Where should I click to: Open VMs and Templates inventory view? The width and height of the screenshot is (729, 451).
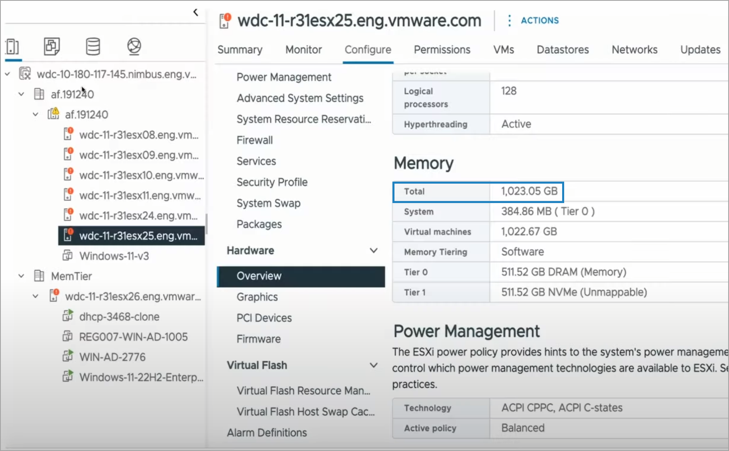click(x=52, y=47)
